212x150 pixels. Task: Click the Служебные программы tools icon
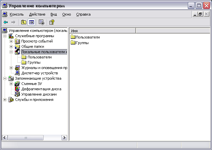(11, 36)
